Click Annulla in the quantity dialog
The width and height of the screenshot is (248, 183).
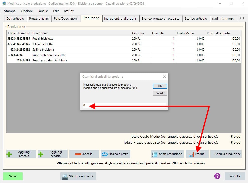pyautogui.click(x=160, y=93)
